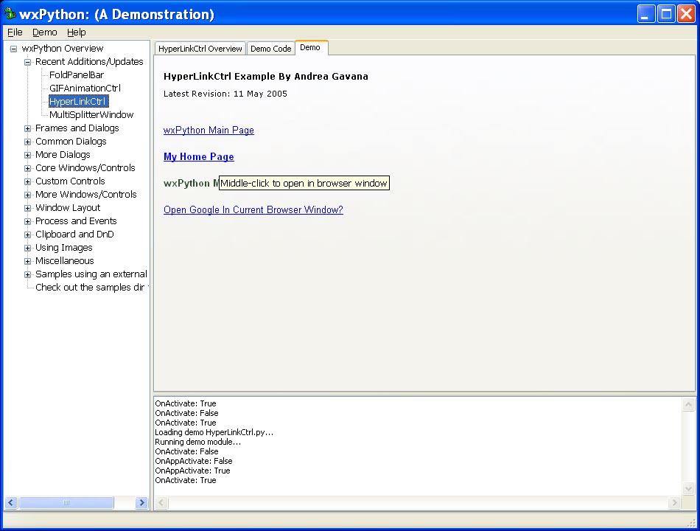The image size is (700, 531).
Task: Expand the Clipboard and DnD node
Action: point(28,235)
